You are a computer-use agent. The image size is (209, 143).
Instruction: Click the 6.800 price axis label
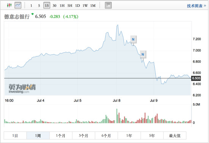(x=197, y=61)
